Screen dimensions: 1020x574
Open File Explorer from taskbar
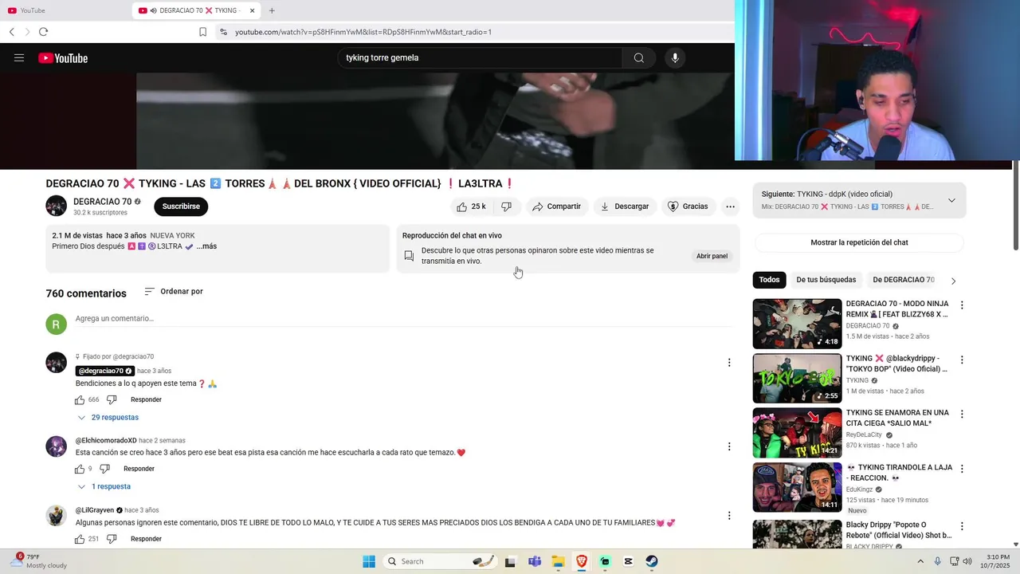click(x=559, y=561)
